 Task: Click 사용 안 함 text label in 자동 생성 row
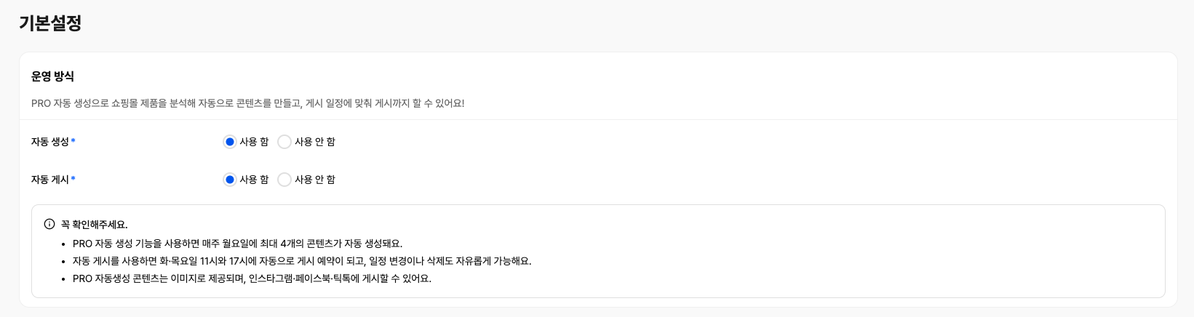(315, 142)
